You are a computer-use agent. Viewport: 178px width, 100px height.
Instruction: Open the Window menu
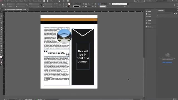(34, 1)
